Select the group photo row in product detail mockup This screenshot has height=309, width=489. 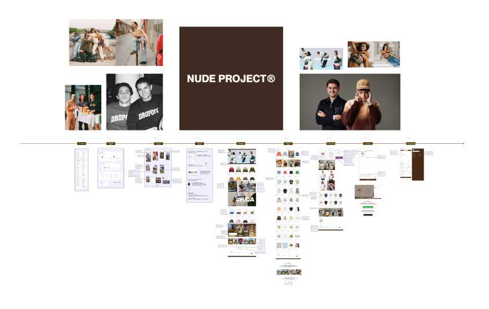(331, 212)
